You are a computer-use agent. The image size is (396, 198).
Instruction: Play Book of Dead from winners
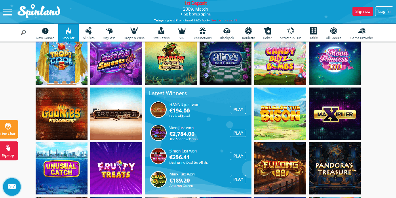click(x=238, y=110)
